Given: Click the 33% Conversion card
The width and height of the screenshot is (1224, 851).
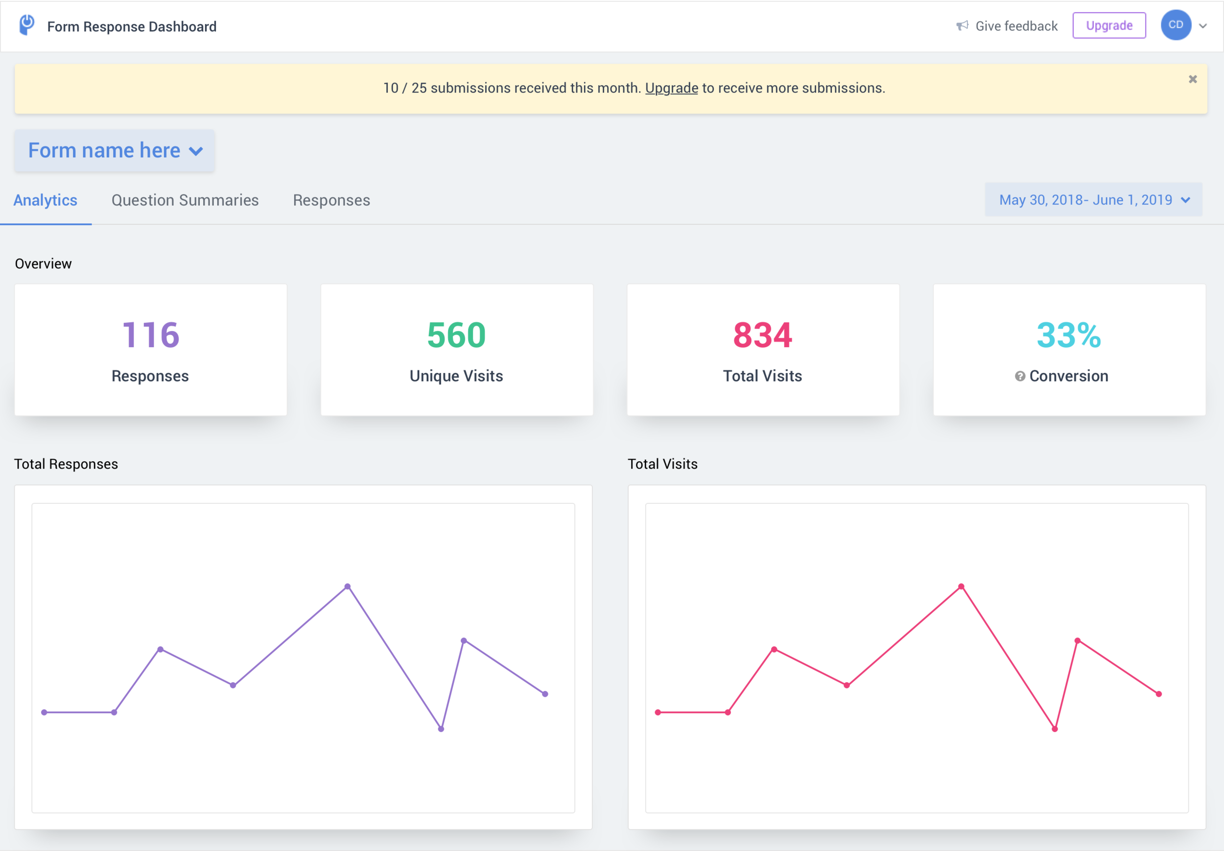Looking at the screenshot, I should [x=1069, y=350].
